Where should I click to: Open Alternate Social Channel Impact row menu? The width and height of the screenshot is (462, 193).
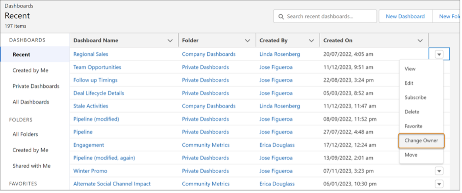(439, 184)
